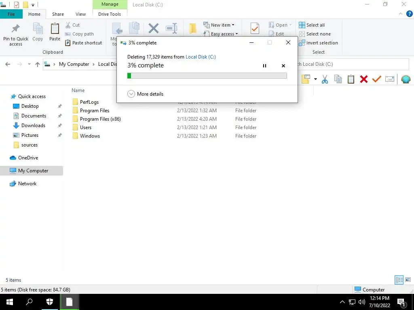This screenshot has width=414, height=310.
Task: Switch to large thumbnails view icon
Action: [x=408, y=280]
